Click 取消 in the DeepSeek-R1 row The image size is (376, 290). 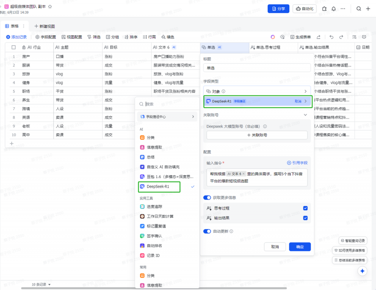coord(298,101)
